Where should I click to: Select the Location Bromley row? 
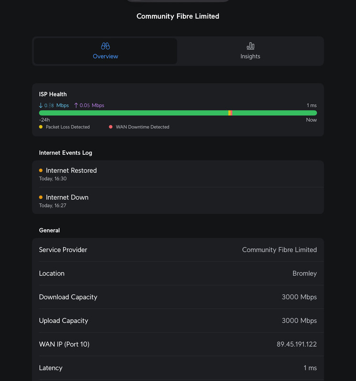pos(178,273)
